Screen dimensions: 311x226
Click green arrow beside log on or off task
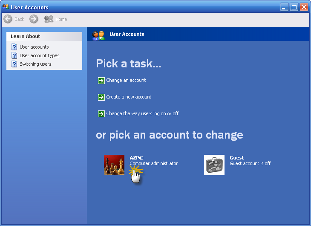pyautogui.click(x=101, y=113)
